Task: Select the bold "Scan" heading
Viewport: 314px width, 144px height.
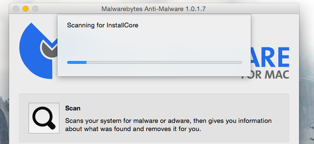Action: [73, 108]
